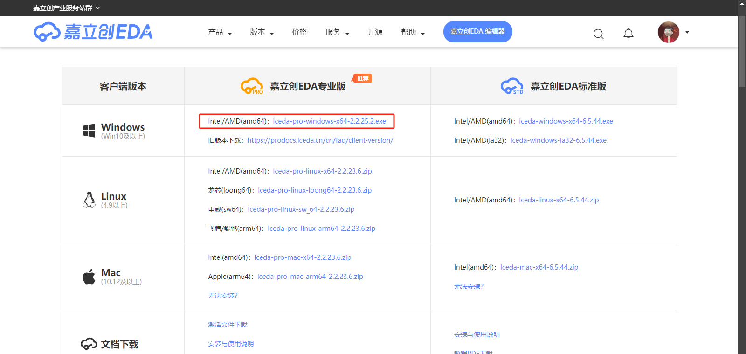
Task: Click the 嘉立创EDA标准版 heading text
Action: tap(568, 86)
